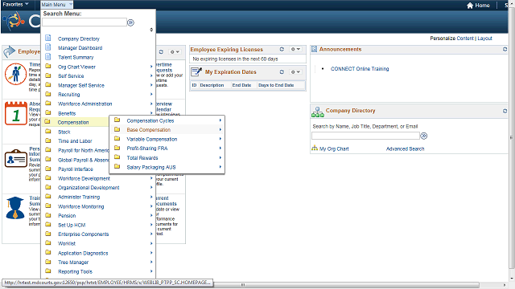Screen dimensions: 515x289
Task: Expand the Base Compensation submenu arrow
Action: (220, 130)
